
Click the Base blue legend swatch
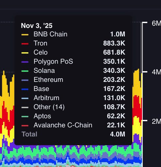tap(25, 89)
